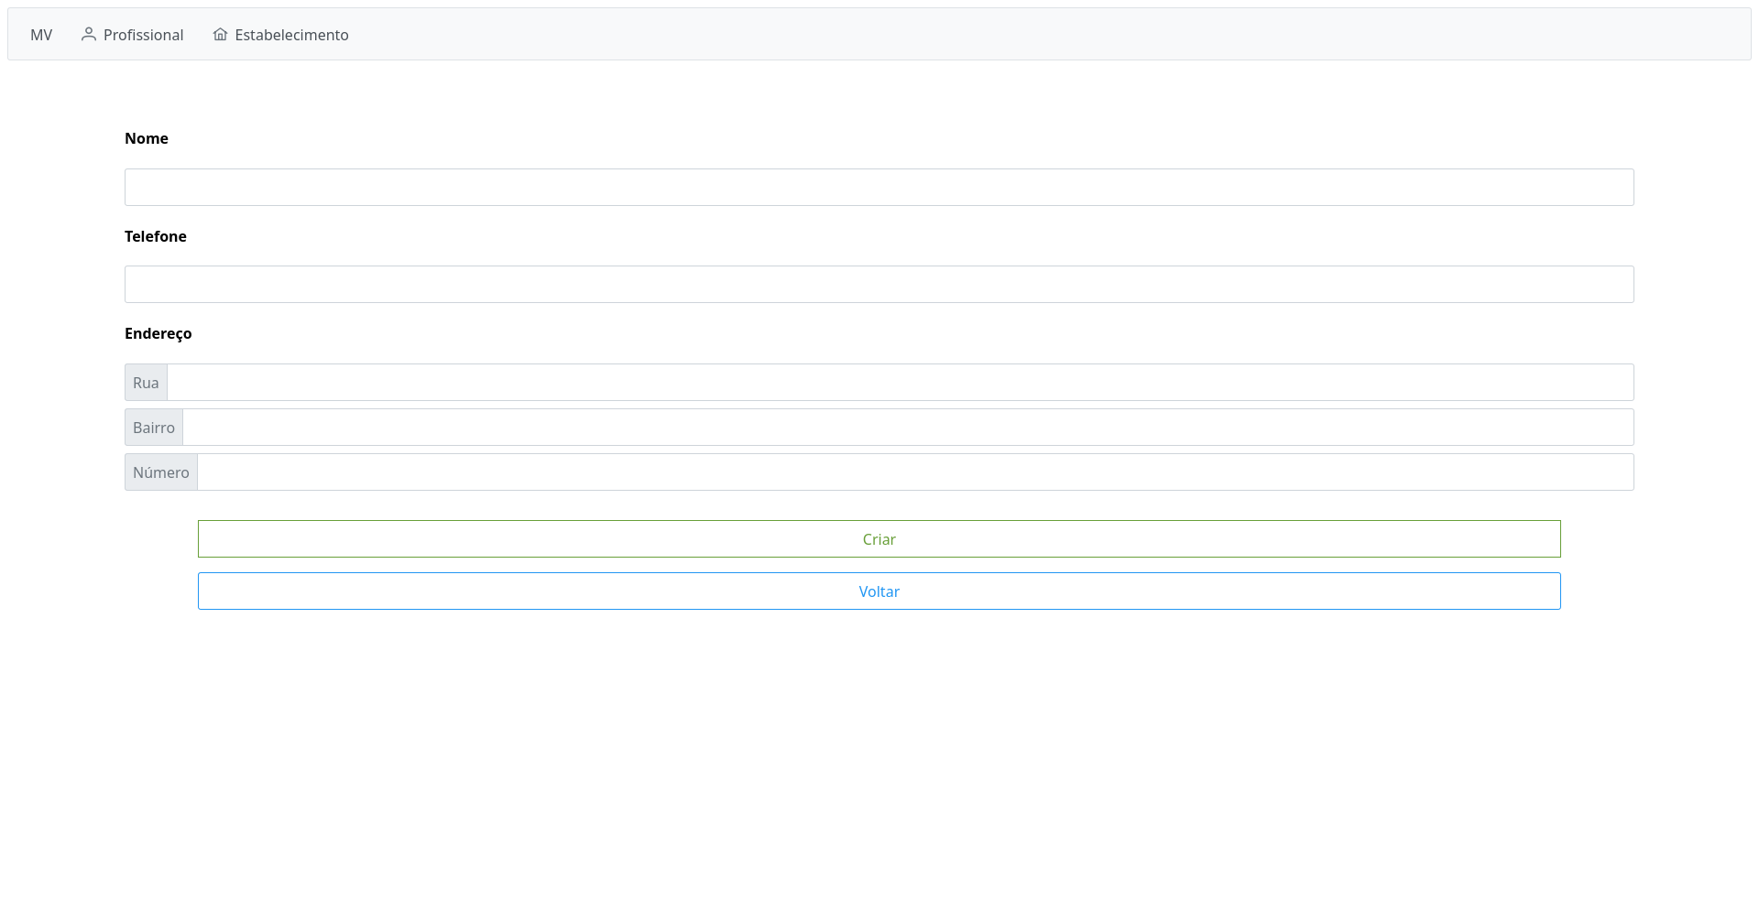The image size is (1759, 911).
Task: Click into the Número address field
Action: pos(915,472)
